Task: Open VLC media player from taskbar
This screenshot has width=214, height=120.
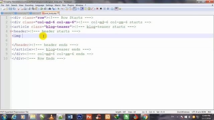Action: [x=51, y=117]
